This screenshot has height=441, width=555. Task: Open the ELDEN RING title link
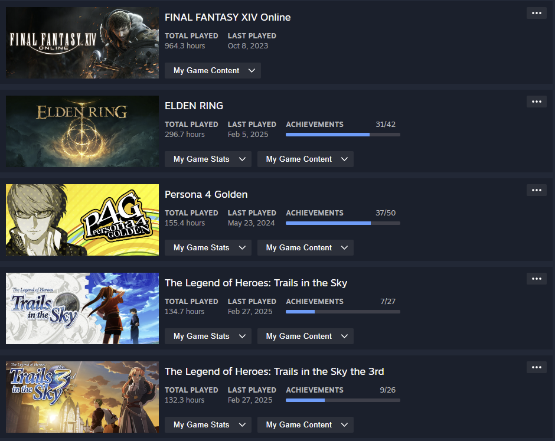pyautogui.click(x=194, y=106)
